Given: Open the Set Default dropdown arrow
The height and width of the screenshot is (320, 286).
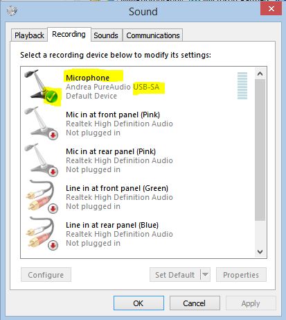Looking at the screenshot, I should (x=205, y=275).
